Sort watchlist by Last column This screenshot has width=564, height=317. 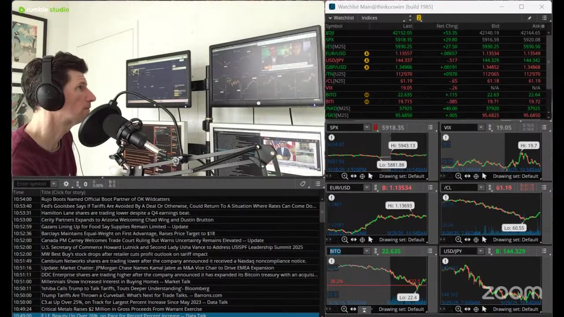coord(407,26)
